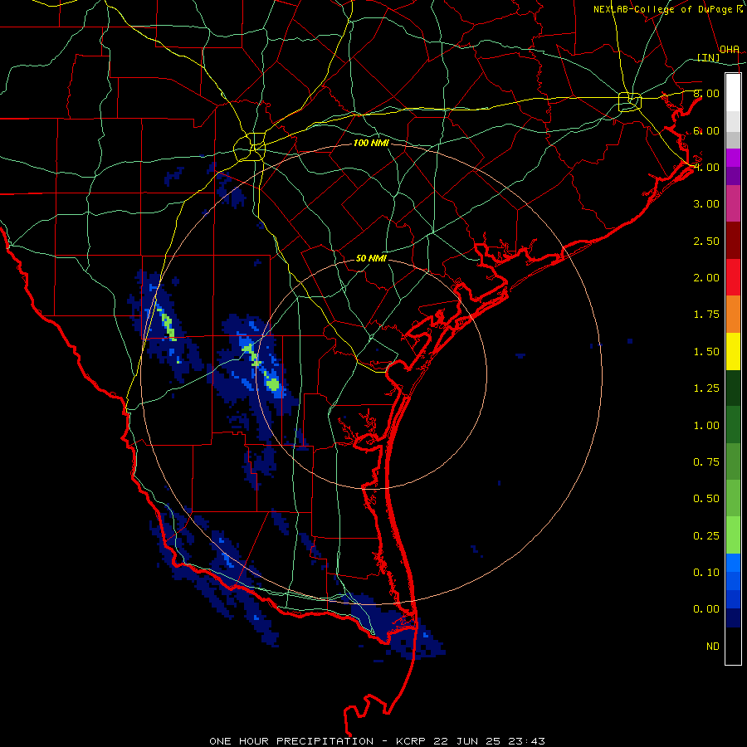Click the 1.25 legend label
The width and height of the screenshot is (747, 747).
pyautogui.click(x=706, y=388)
